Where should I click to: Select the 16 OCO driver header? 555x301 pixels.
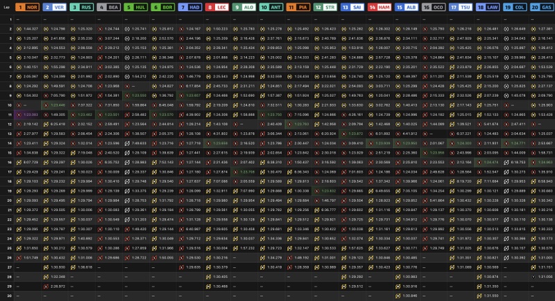(434, 7)
